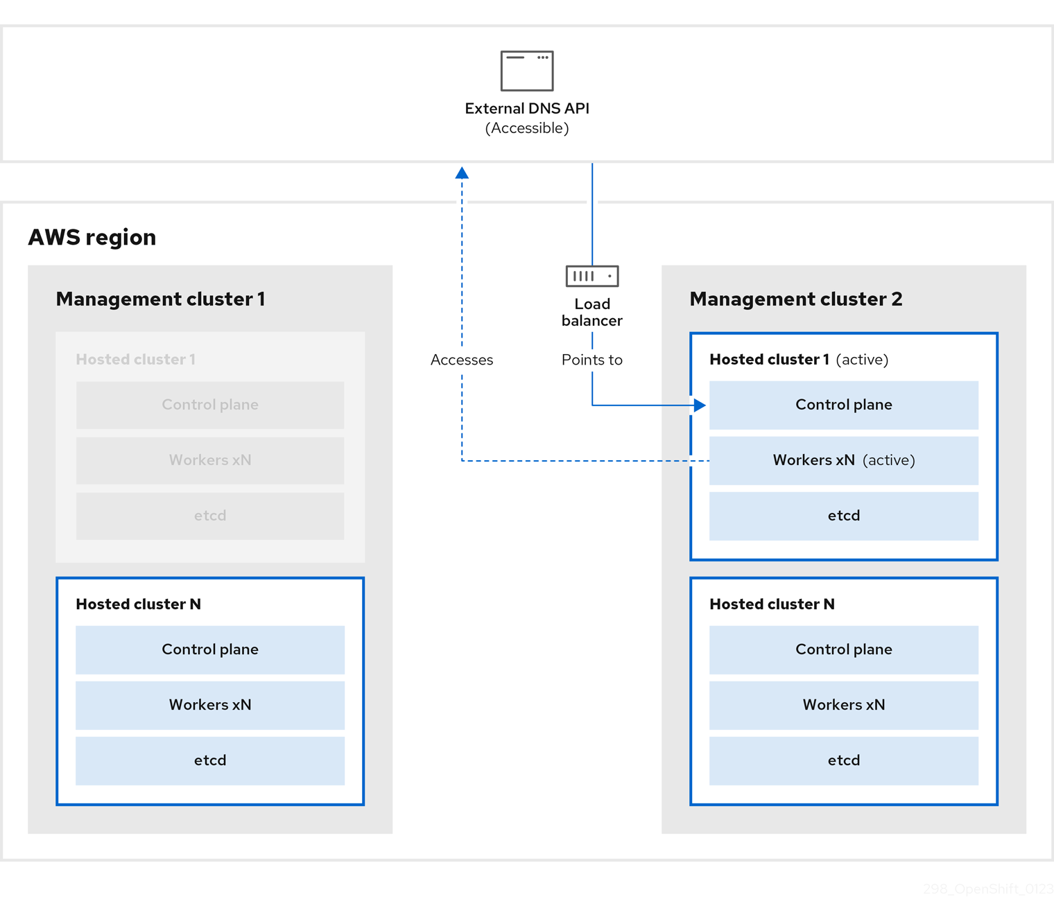Click the greyed-out Control plane box
This screenshot has width=1054, height=917.
click(210, 405)
